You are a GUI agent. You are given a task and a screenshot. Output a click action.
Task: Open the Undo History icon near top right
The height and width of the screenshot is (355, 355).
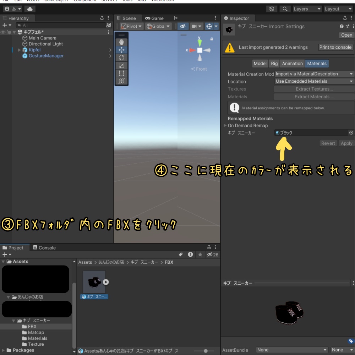(272, 9)
